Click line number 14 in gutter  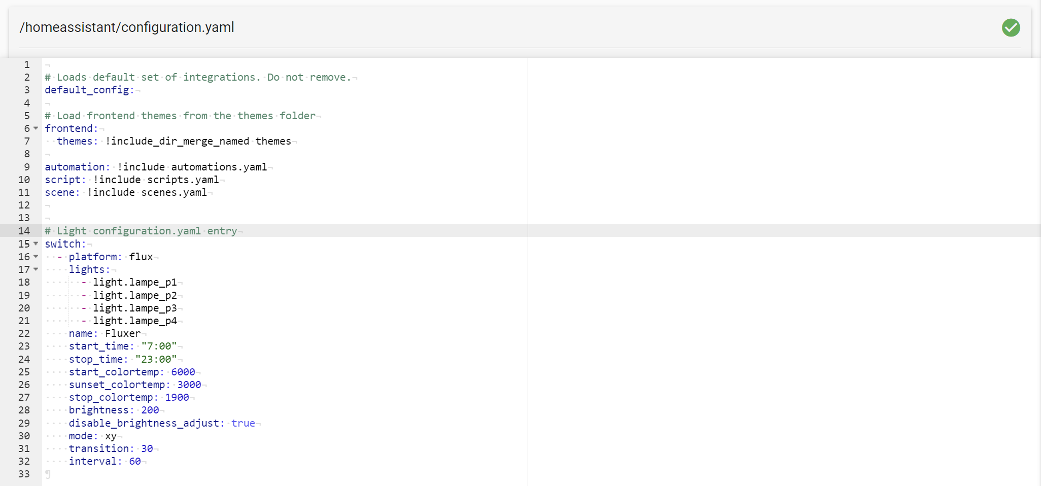coord(24,231)
